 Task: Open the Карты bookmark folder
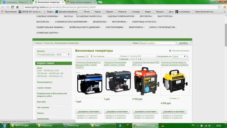click(96, 12)
